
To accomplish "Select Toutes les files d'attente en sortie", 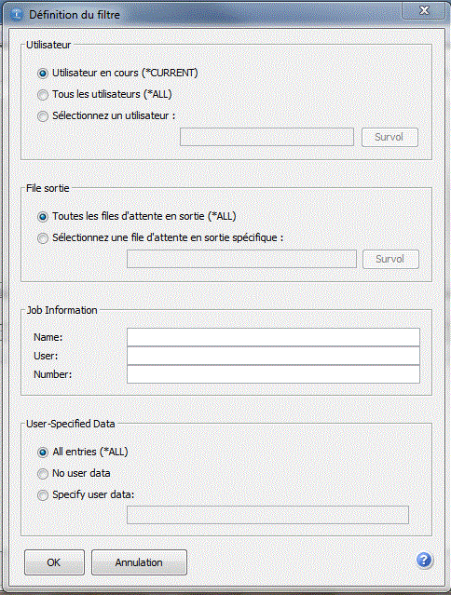I will [x=43, y=217].
